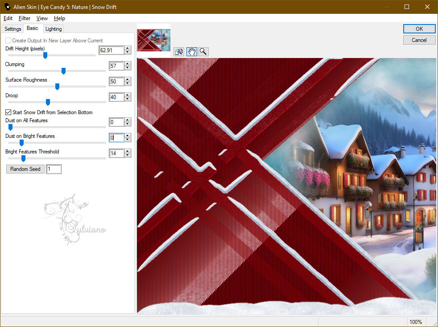438x327 pixels.
Task: Open the Edit menu
Action: click(8, 18)
